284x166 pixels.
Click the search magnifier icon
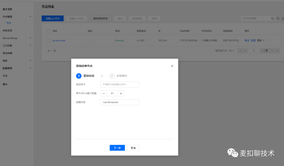[x=272, y=18]
